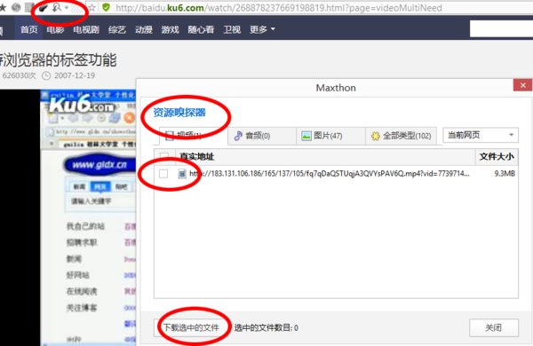This screenshot has height=346, width=533.
Task: Click the green security shield icon
Action: [106, 7]
